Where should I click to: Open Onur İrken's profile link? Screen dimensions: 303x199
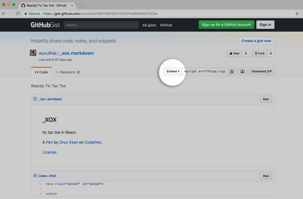[68, 142]
